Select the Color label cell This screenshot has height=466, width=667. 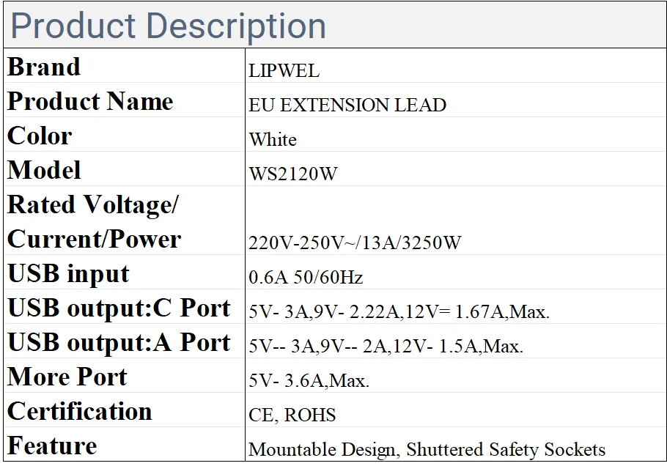(40, 136)
